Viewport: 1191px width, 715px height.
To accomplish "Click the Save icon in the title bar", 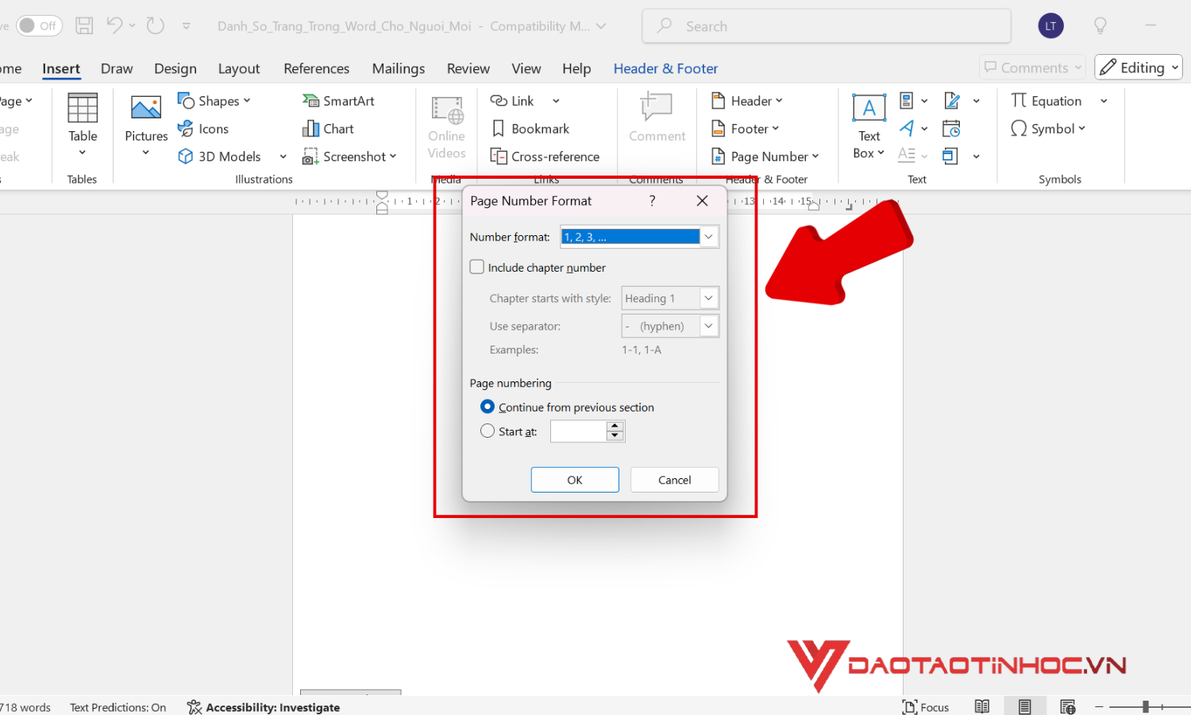I will [84, 26].
